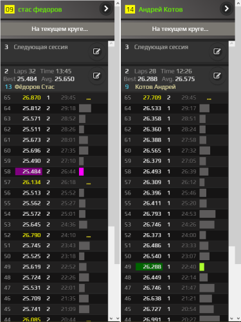Click timestamp 29:18 in left panel

coord(68,108)
